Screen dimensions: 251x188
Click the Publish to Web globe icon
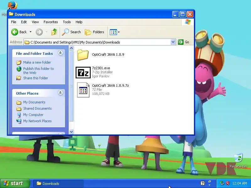19,69
